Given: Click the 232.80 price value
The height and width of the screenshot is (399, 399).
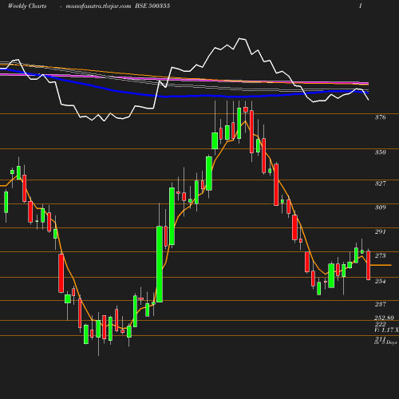Looking at the screenshot, I should pyautogui.click(x=384, y=318).
